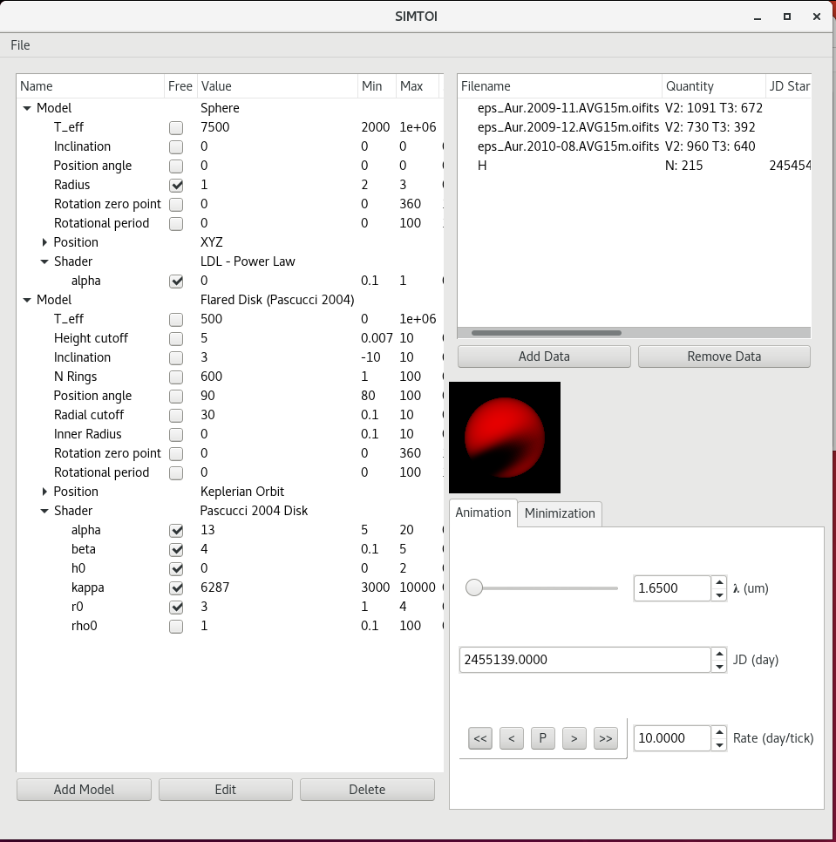Click the wavelength slider handle
Image resolution: width=836 pixels, height=842 pixels.
(x=474, y=588)
